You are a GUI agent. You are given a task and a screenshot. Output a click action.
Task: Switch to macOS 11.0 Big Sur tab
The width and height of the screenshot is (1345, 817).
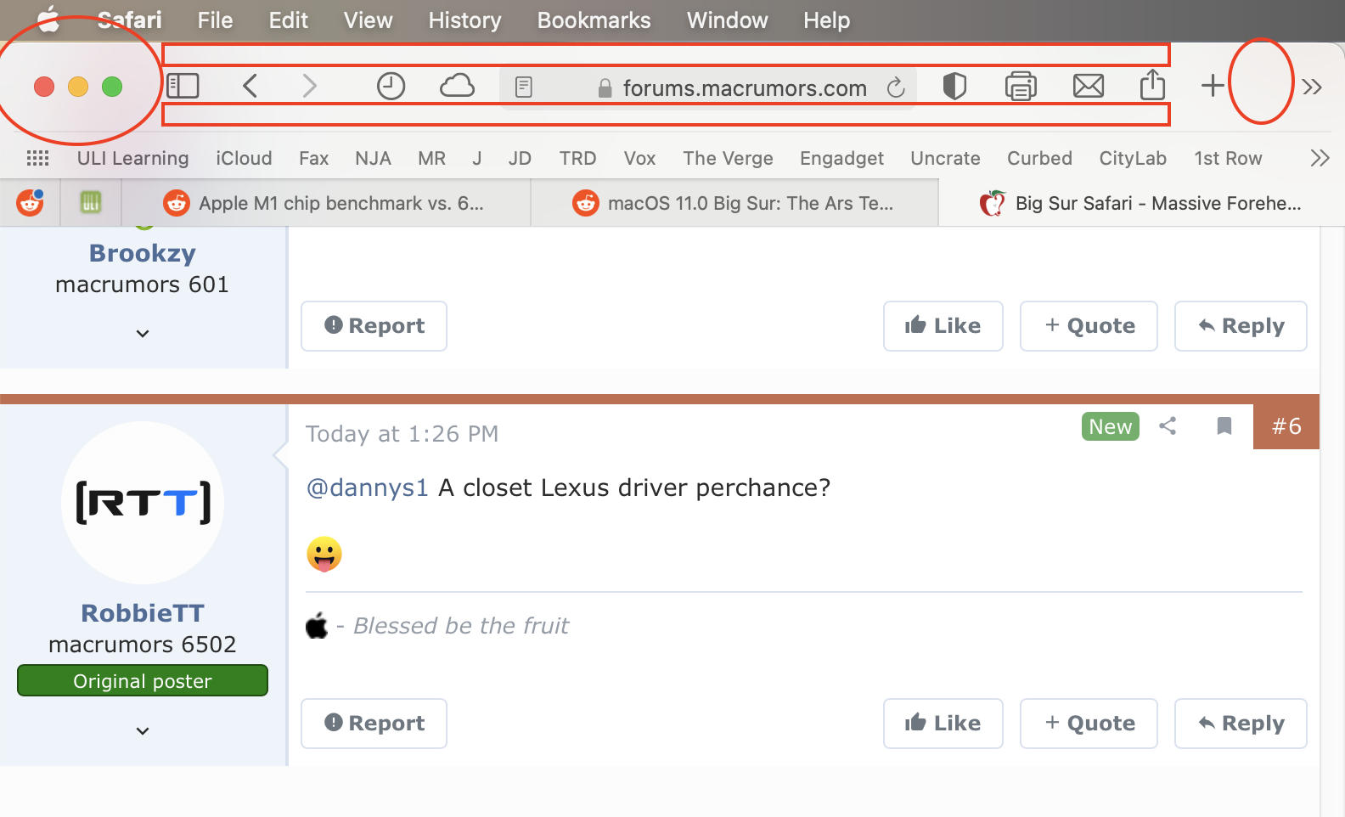pyautogui.click(x=734, y=203)
